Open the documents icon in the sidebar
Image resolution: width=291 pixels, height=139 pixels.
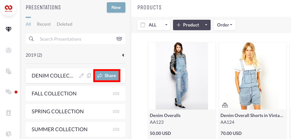[9, 71]
